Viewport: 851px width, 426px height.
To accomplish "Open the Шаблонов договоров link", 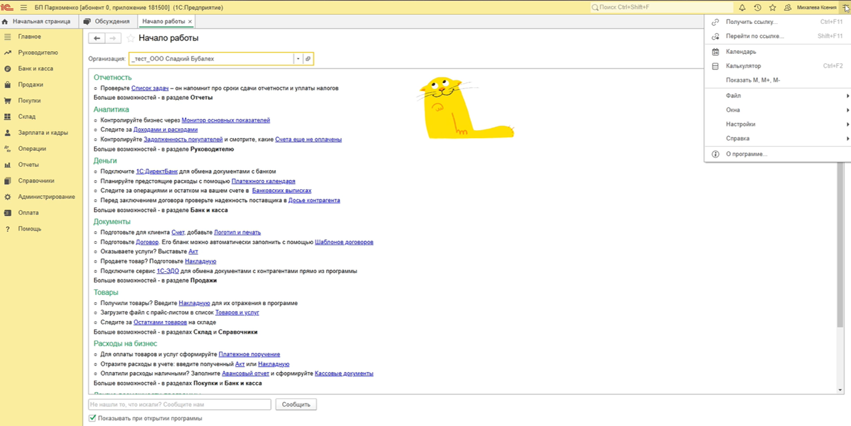I will coord(344,242).
